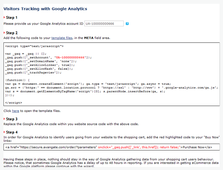Click the bold META word in Step 2

pos(89,38)
